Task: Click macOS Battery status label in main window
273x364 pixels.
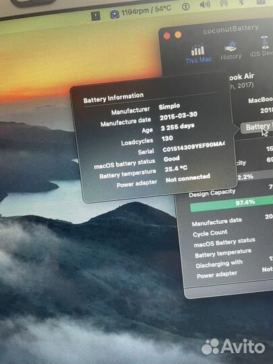Action: [224, 243]
